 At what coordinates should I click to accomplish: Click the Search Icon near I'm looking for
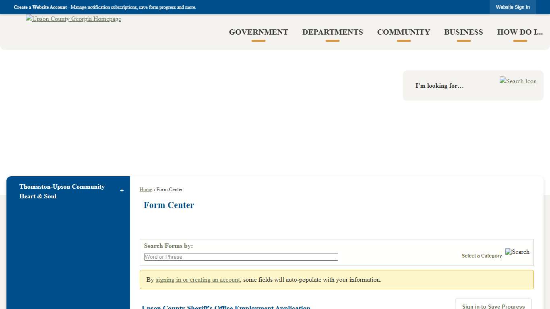point(518,81)
